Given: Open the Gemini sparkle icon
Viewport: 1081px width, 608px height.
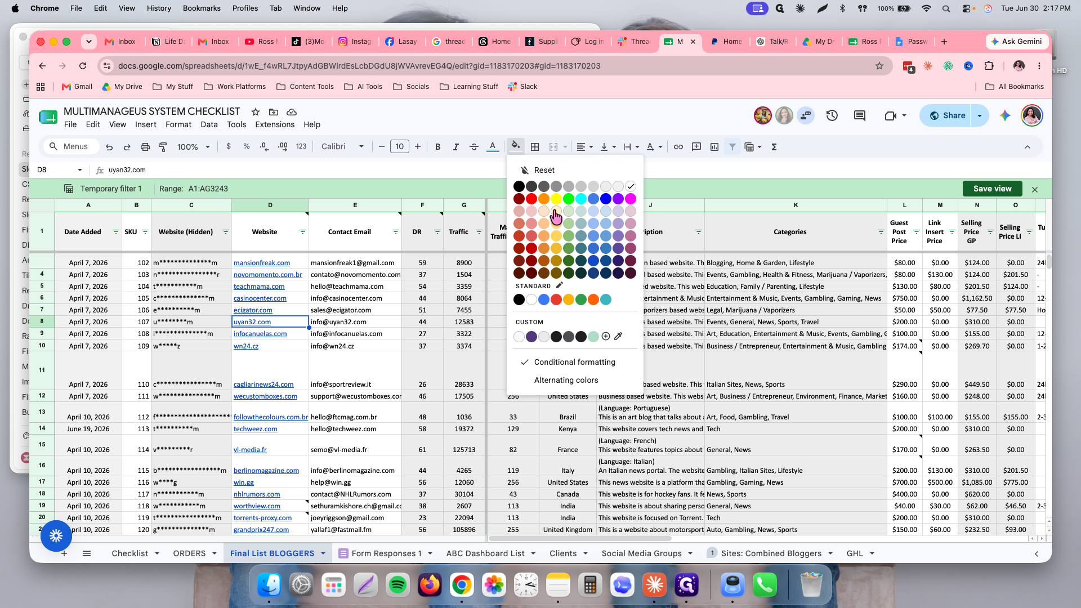Looking at the screenshot, I should pyautogui.click(x=1005, y=115).
